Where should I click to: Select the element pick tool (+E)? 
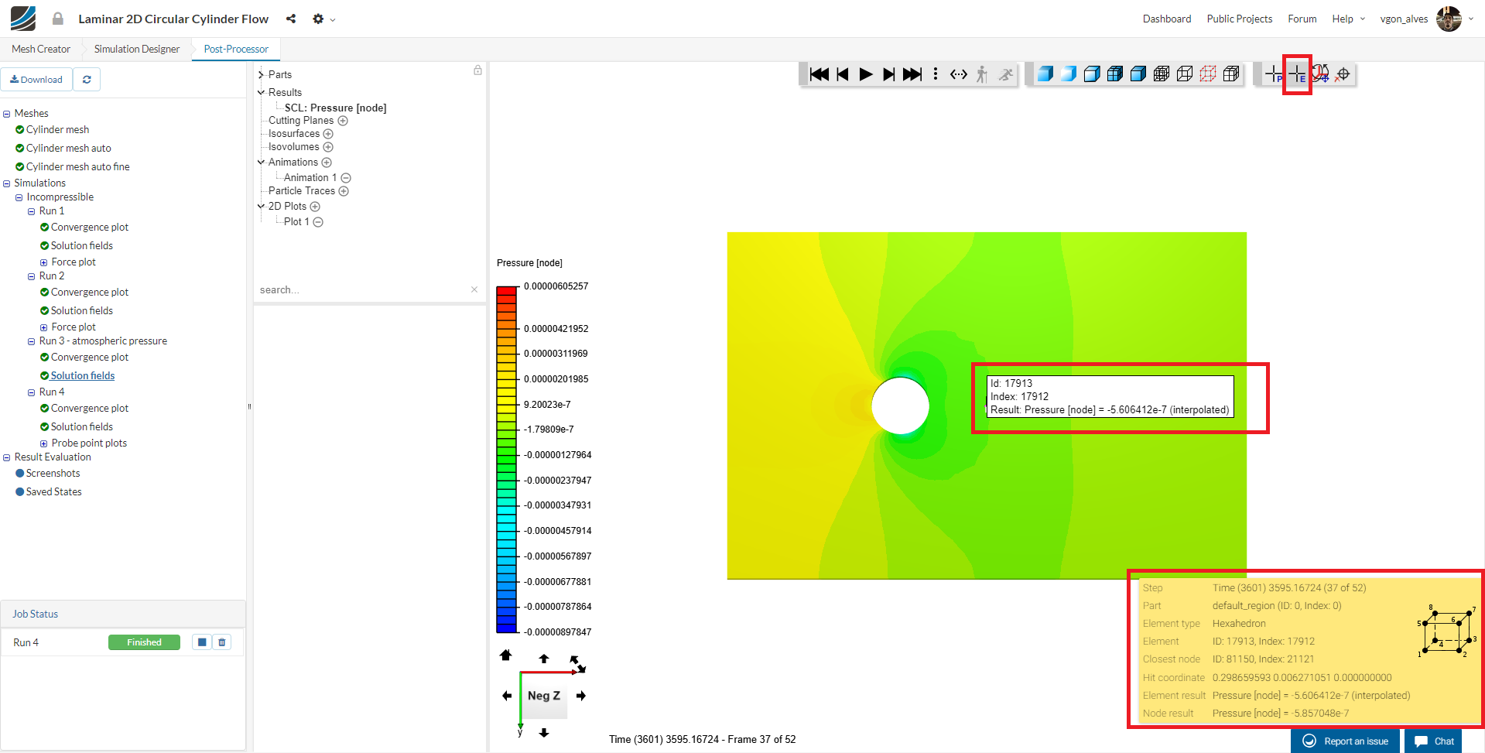click(x=1297, y=75)
